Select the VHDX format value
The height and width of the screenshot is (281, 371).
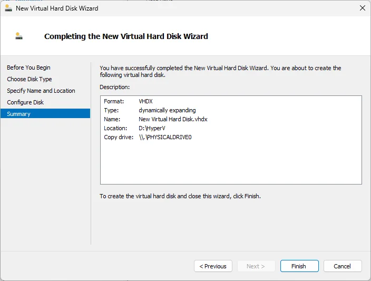click(x=146, y=101)
